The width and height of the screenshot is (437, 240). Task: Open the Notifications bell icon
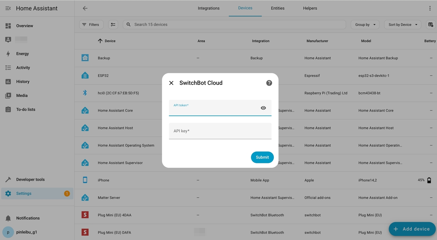(8, 218)
